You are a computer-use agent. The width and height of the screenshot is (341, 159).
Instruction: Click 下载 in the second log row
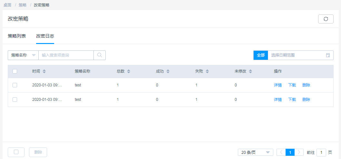click(292, 100)
